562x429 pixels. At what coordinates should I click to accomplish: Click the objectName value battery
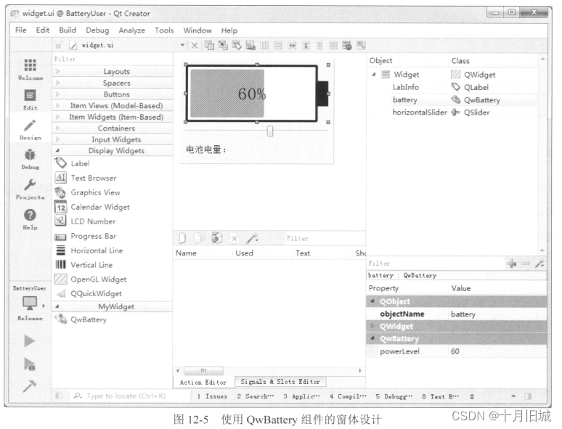[x=497, y=314]
